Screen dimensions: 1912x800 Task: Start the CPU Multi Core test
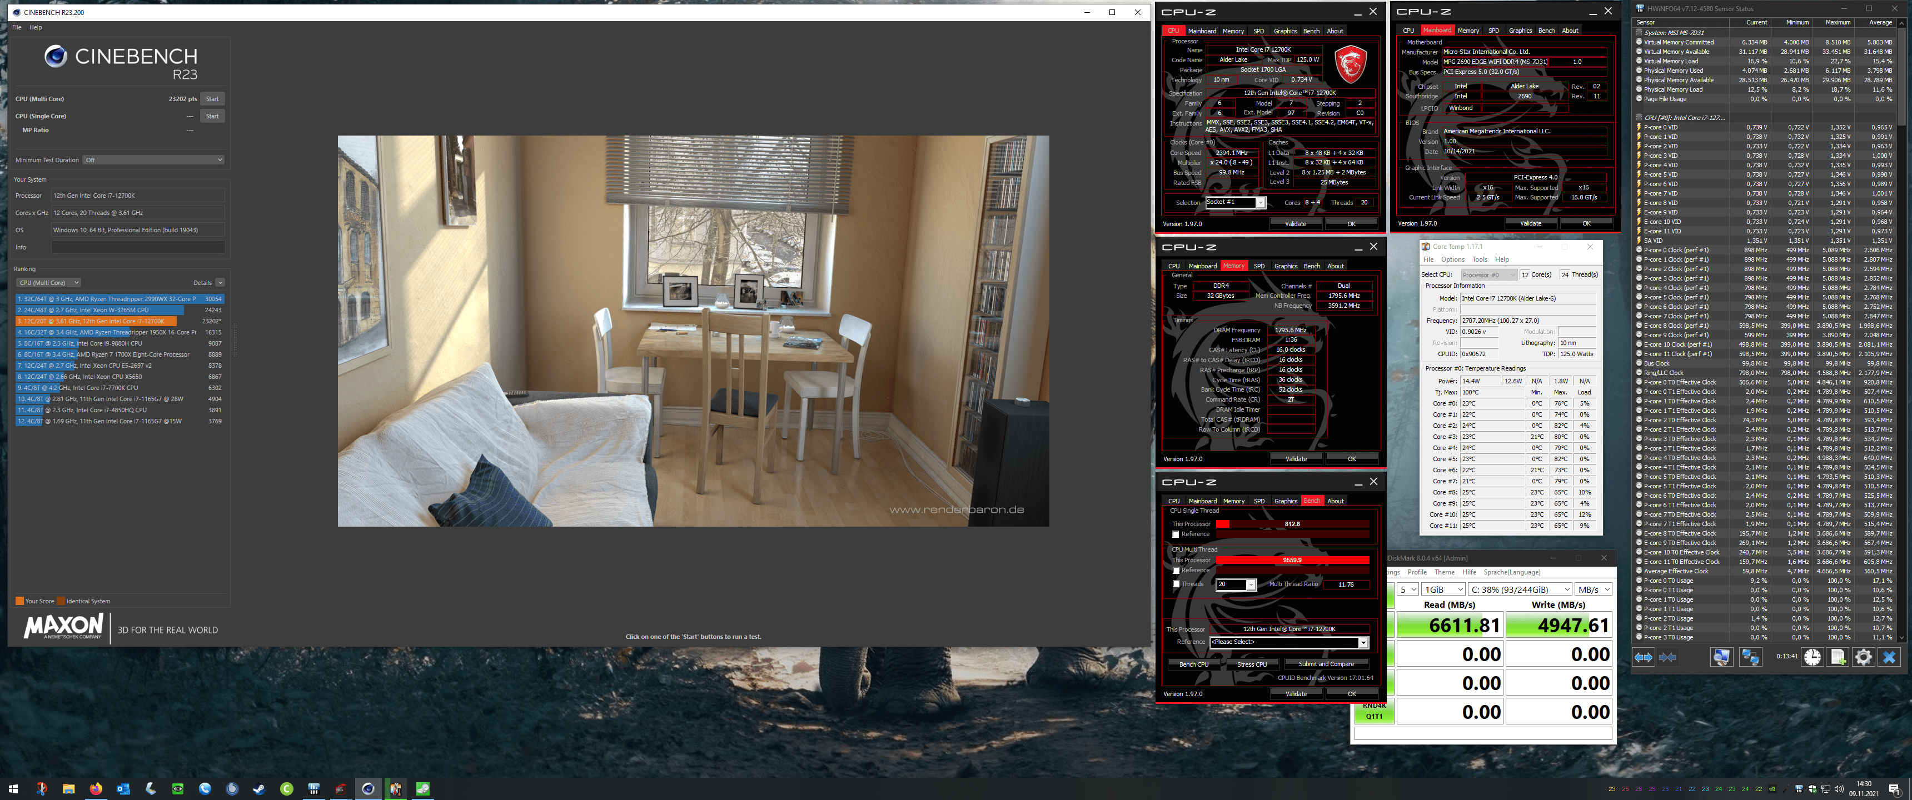[x=212, y=99]
